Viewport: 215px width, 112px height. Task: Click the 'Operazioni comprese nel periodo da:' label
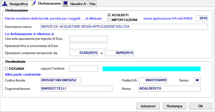31,53
